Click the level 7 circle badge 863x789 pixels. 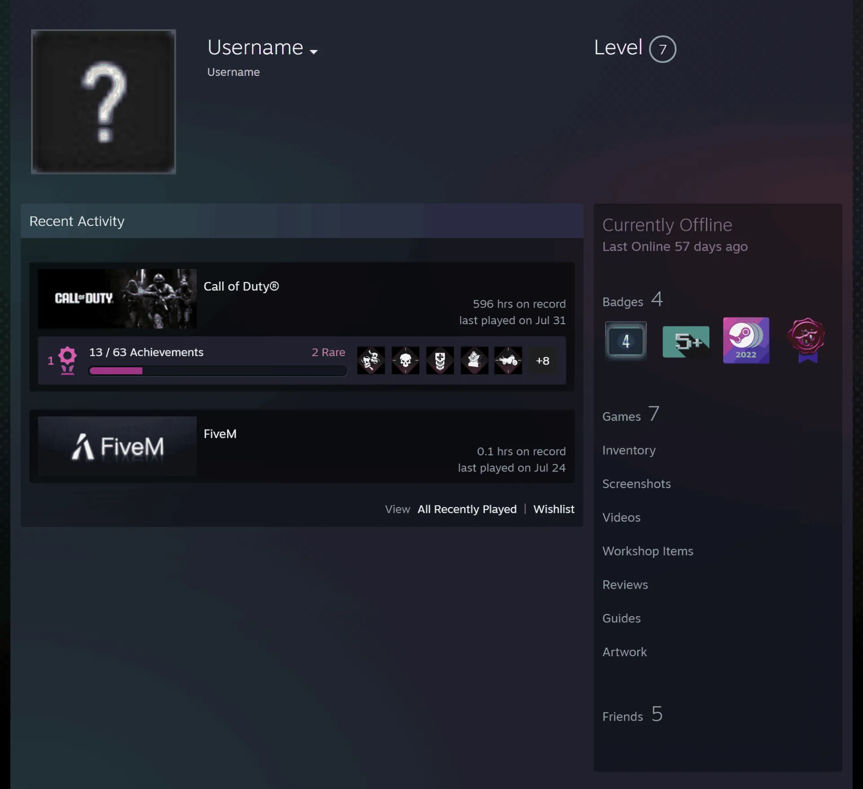(x=663, y=49)
